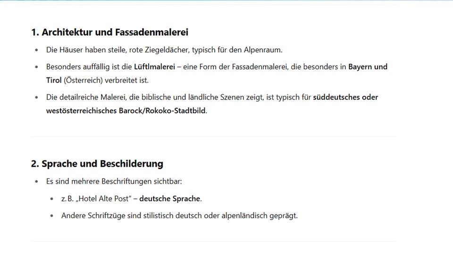This screenshot has height=255, width=453.
Task: Click the heading "1. Architektur und Fassadenmalerei"
Action: [x=109, y=33]
